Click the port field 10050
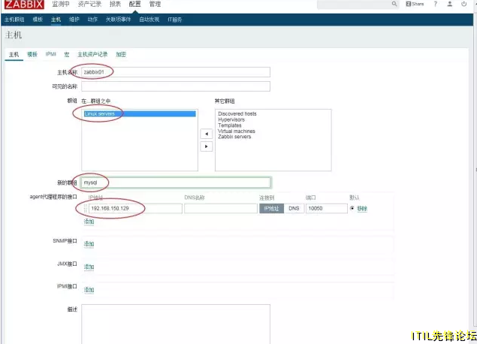 (327, 208)
